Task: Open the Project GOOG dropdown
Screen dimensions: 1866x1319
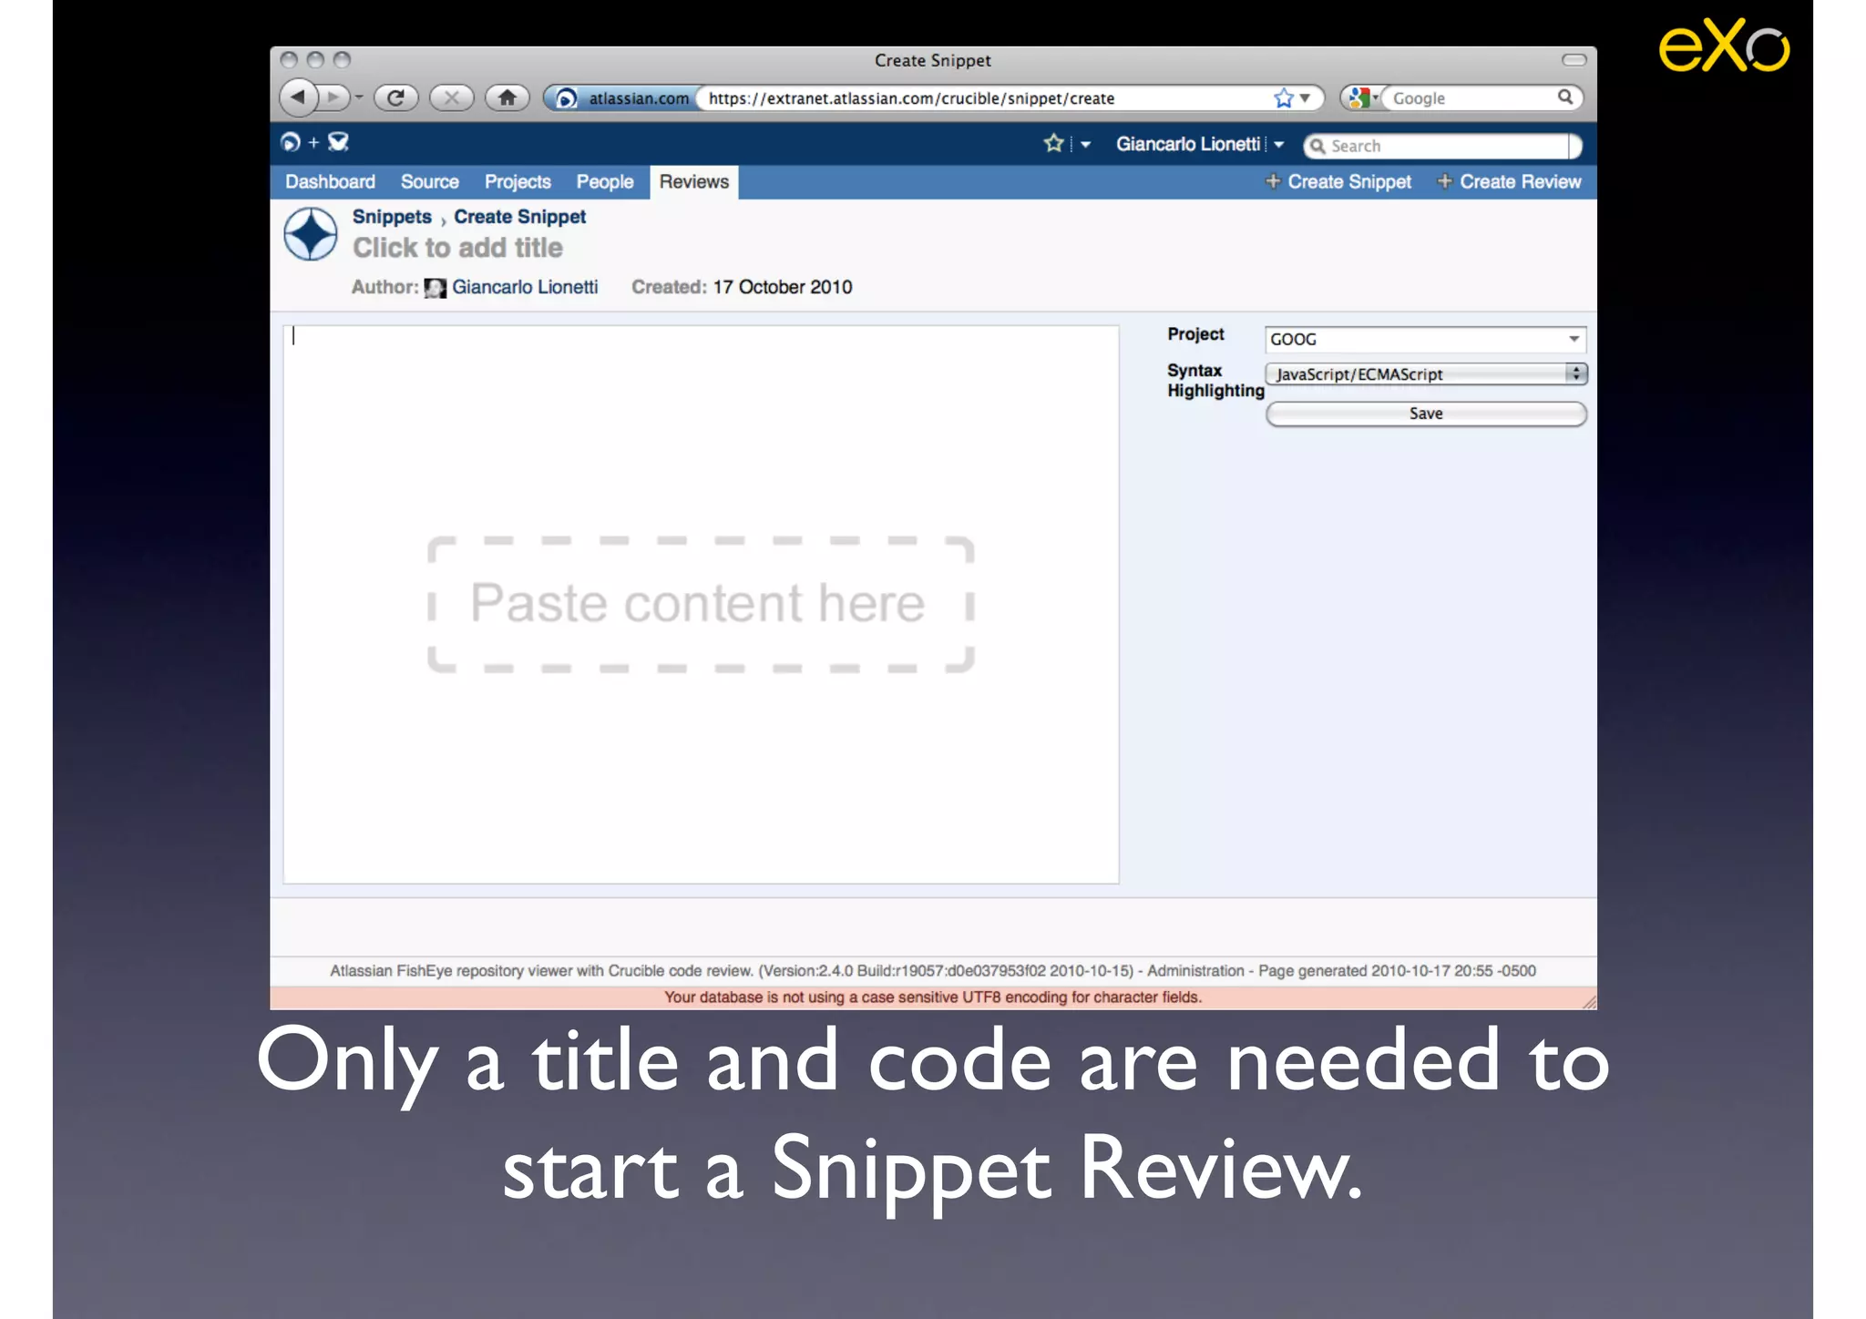Action: pyautogui.click(x=1426, y=339)
